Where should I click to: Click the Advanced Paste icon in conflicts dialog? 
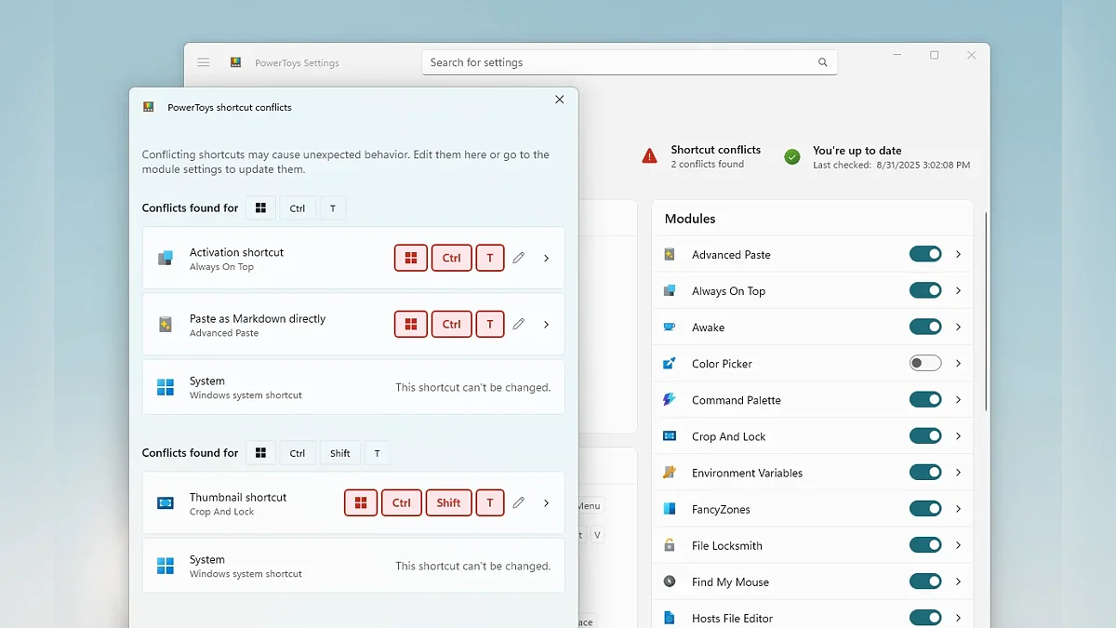166,324
